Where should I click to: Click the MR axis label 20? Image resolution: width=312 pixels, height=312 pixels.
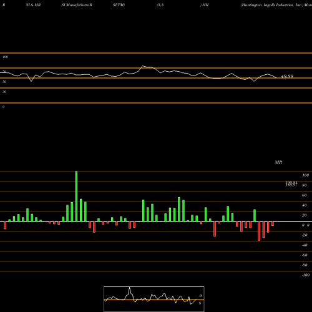coord(305,215)
